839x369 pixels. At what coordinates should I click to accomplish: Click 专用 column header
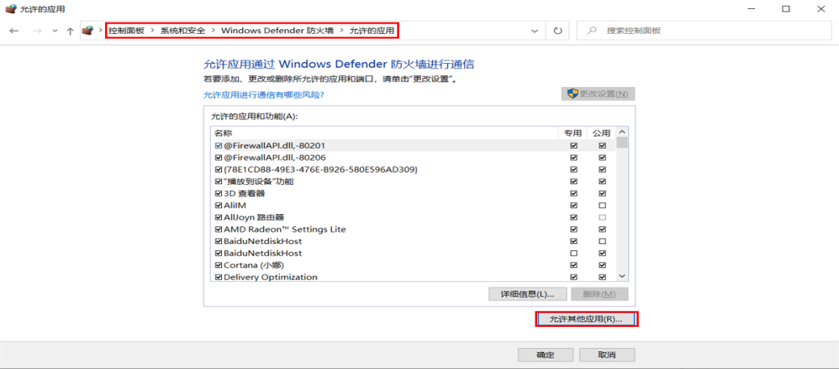pos(573,132)
